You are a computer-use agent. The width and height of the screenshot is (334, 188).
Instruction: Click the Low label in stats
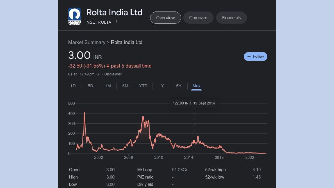pyautogui.click(x=73, y=184)
